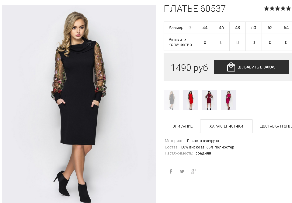Select the ХАРАКТЕРИСТИКИ tab

[x=226, y=126]
